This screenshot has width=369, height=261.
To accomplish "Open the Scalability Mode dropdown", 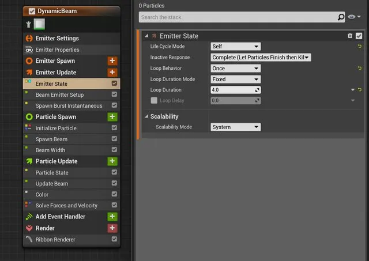I will (x=236, y=127).
